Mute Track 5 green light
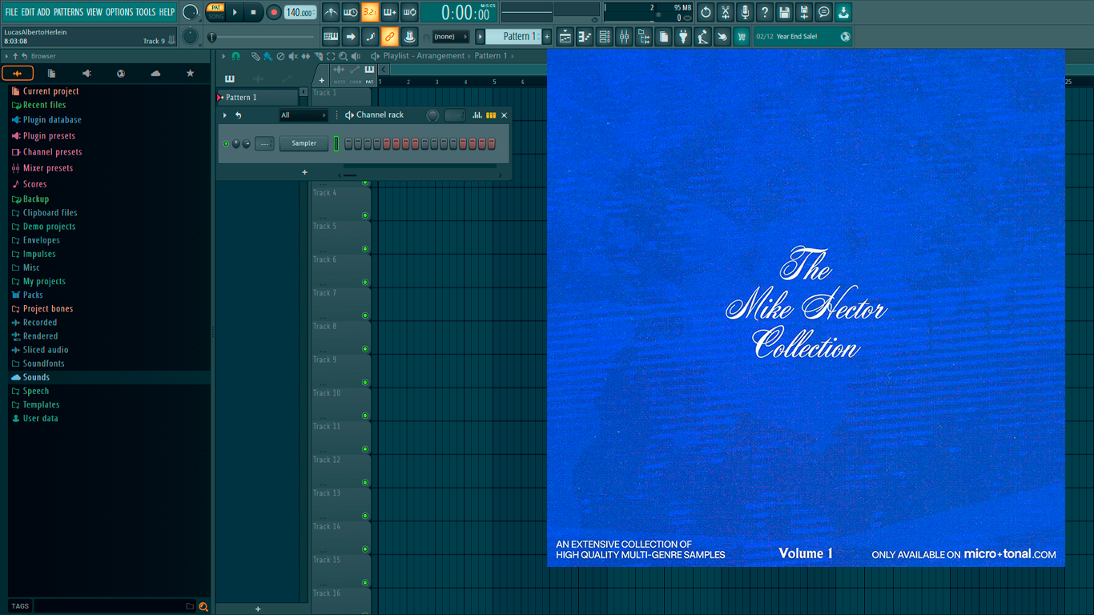The image size is (1094, 615). pos(365,249)
